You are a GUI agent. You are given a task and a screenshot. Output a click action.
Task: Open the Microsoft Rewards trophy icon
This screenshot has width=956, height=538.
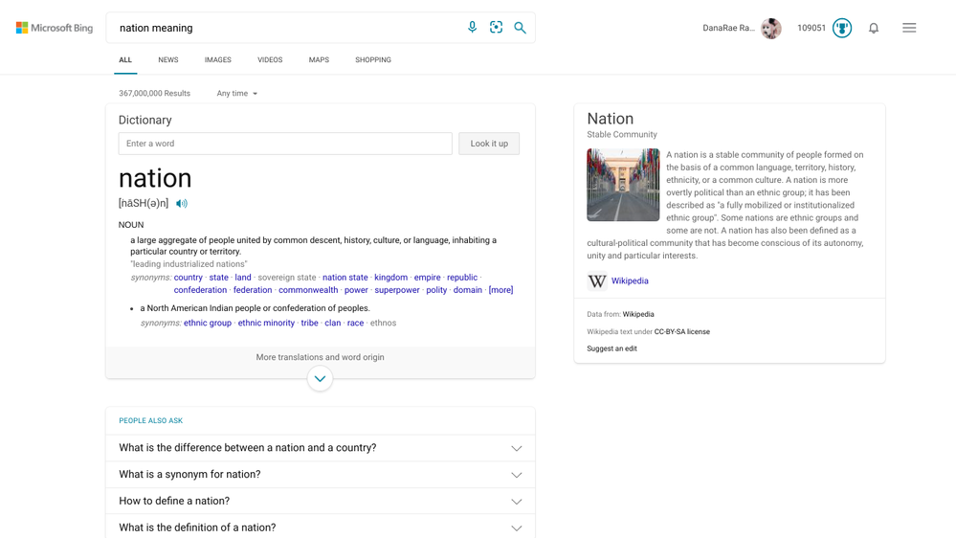click(x=842, y=28)
